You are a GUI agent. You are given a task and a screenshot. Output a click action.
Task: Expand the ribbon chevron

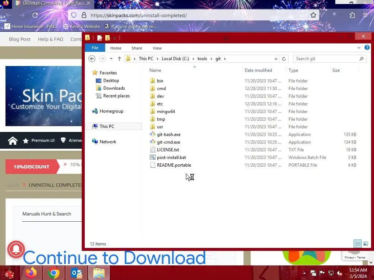click(x=359, y=48)
